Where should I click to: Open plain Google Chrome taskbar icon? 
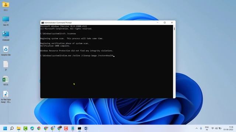click(39, 128)
